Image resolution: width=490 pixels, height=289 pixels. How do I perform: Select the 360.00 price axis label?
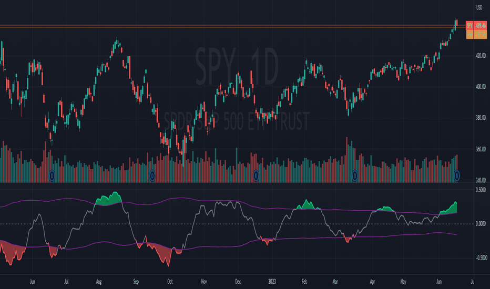tap(481, 149)
